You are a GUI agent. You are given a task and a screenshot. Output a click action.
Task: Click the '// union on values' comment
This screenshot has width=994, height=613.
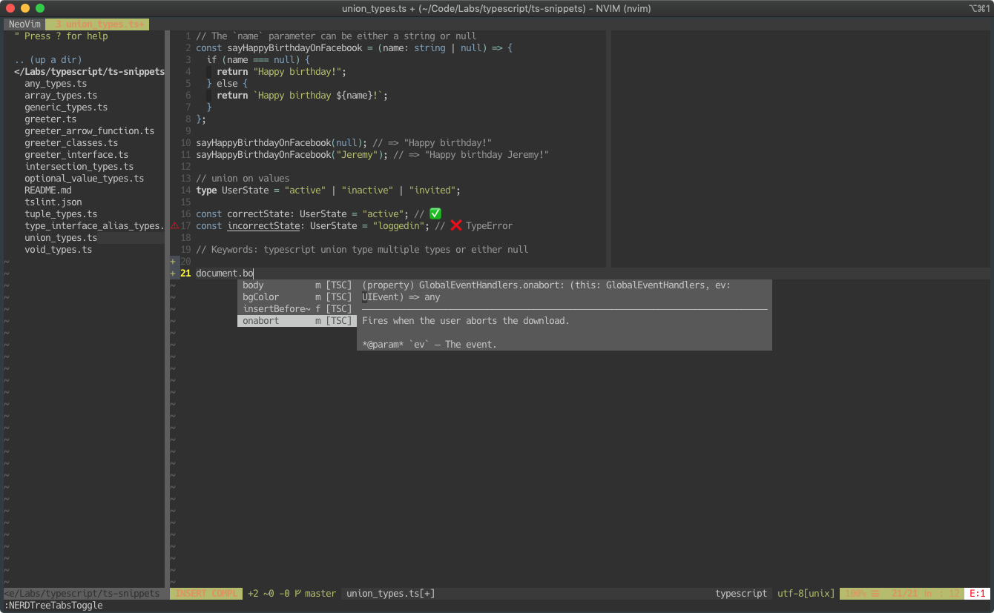point(243,179)
